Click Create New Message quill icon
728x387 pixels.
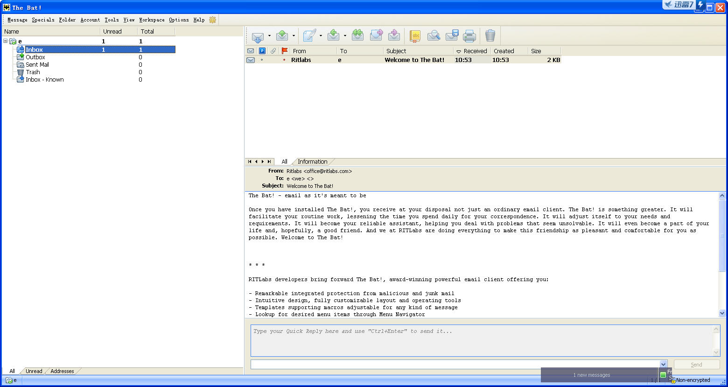pos(309,36)
